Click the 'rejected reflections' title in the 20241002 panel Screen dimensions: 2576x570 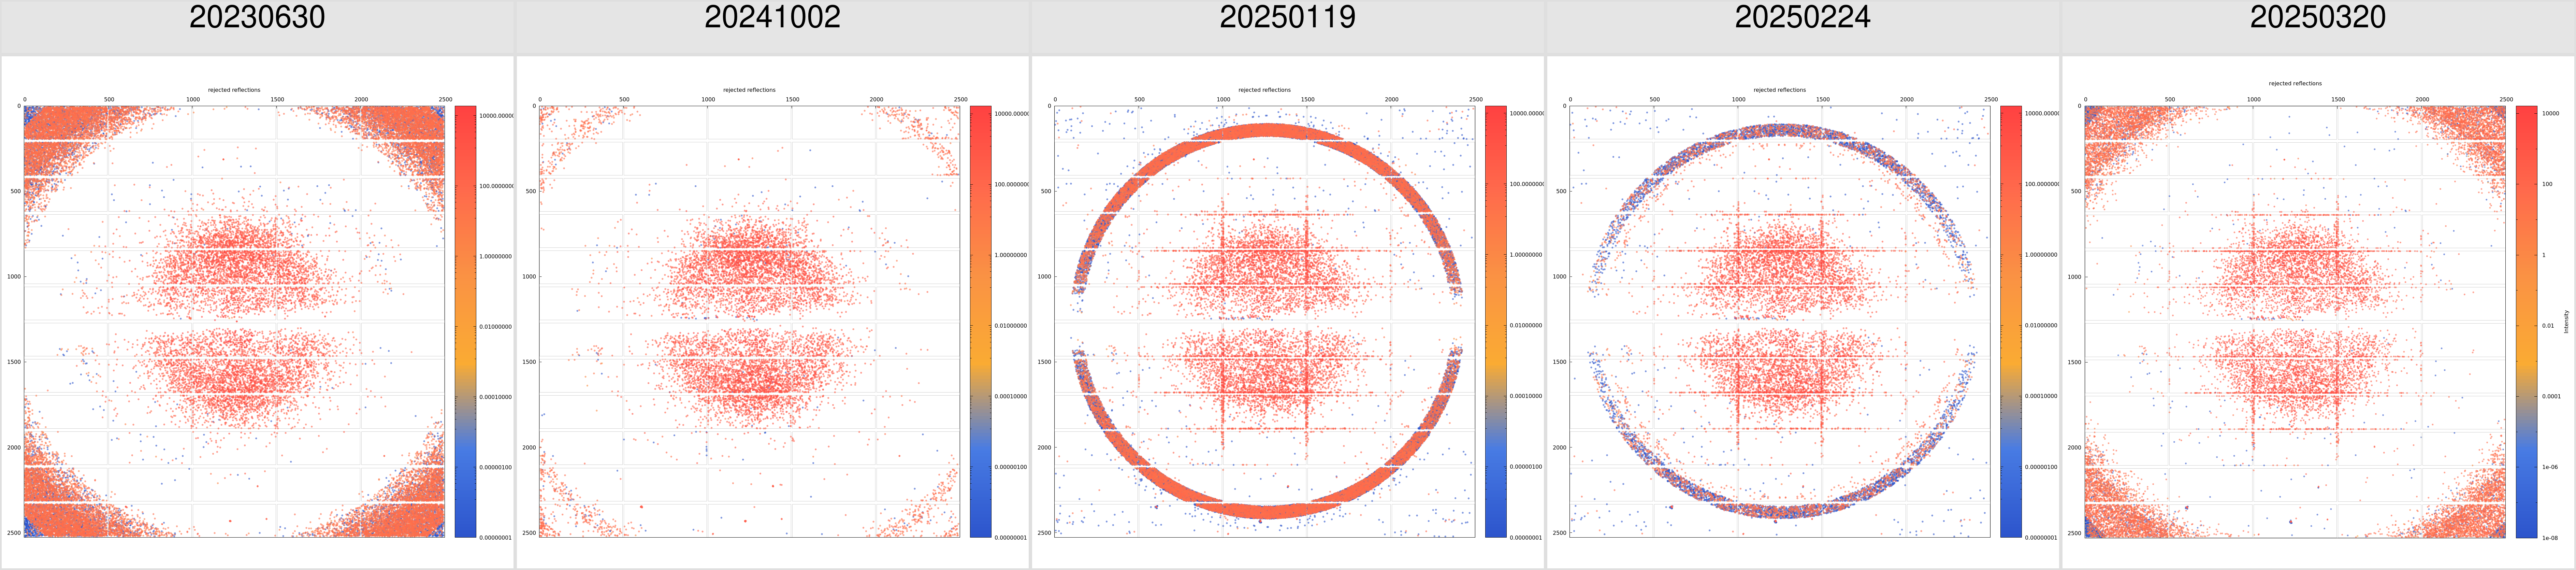point(749,90)
